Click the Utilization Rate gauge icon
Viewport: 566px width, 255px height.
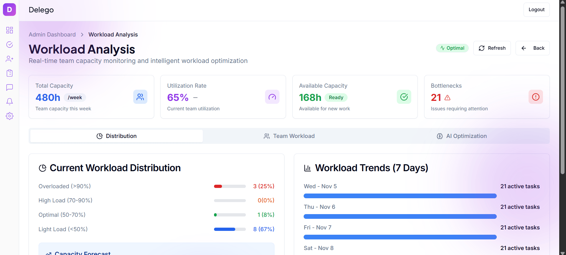[x=272, y=97]
